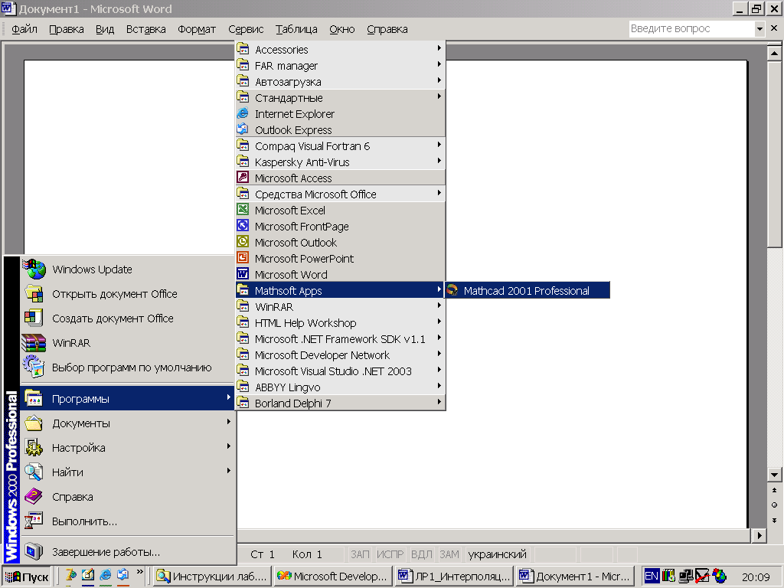This screenshot has width=784, height=588.
Task: Open ABBYY Lingvo folder
Action: [x=340, y=387]
